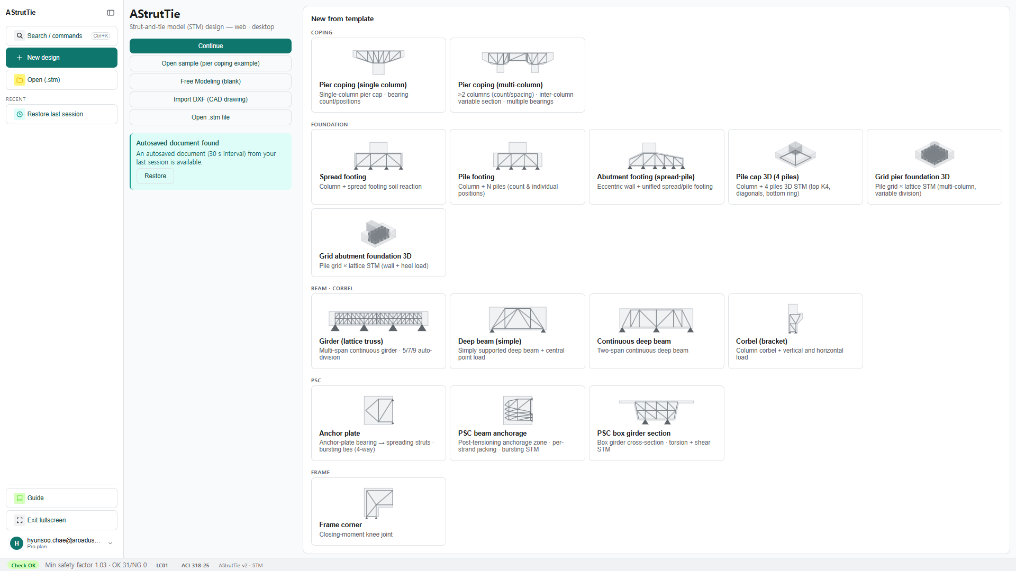The height and width of the screenshot is (571, 1016).
Task: Click the clock icon beside Restore last session
Action: [20, 114]
